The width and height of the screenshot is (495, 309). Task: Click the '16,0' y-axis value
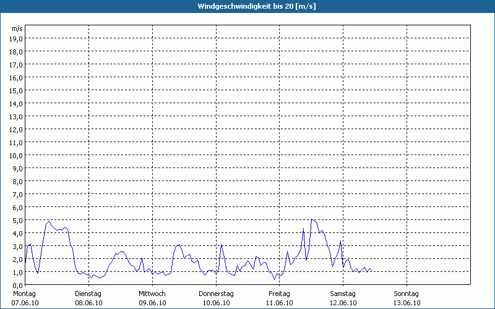tap(16, 78)
